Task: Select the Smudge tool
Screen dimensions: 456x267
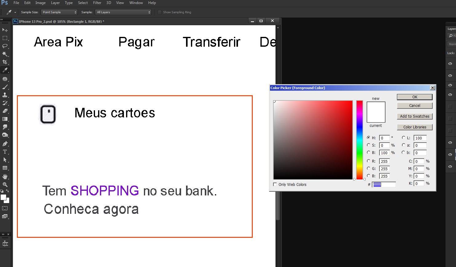Action: 5,127
